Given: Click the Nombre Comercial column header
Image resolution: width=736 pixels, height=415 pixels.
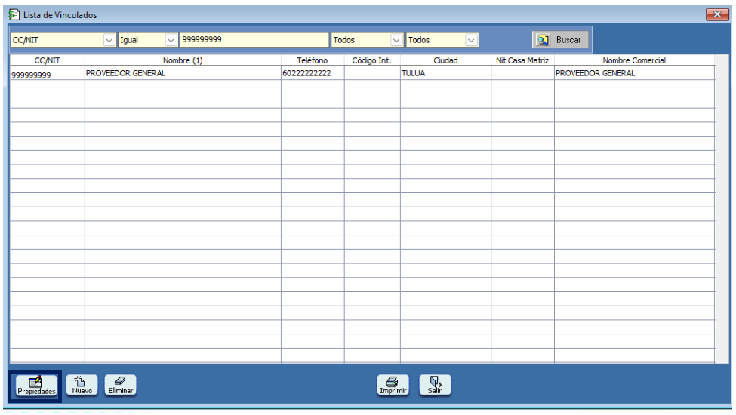Looking at the screenshot, I should pyautogui.click(x=634, y=60).
